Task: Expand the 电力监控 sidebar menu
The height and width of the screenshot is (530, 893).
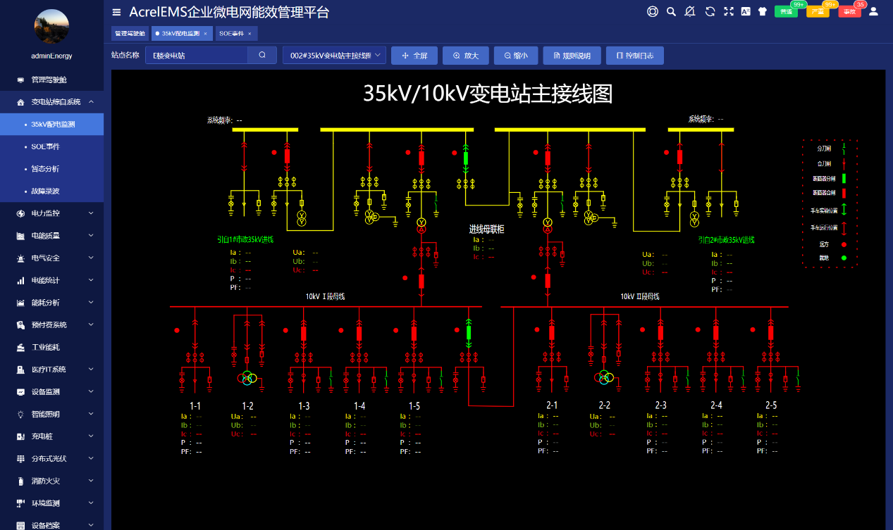Action: click(x=51, y=213)
